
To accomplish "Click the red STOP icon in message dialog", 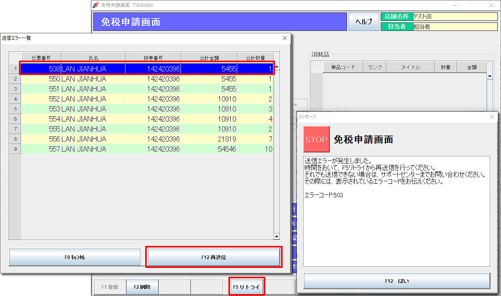I will click(x=316, y=139).
